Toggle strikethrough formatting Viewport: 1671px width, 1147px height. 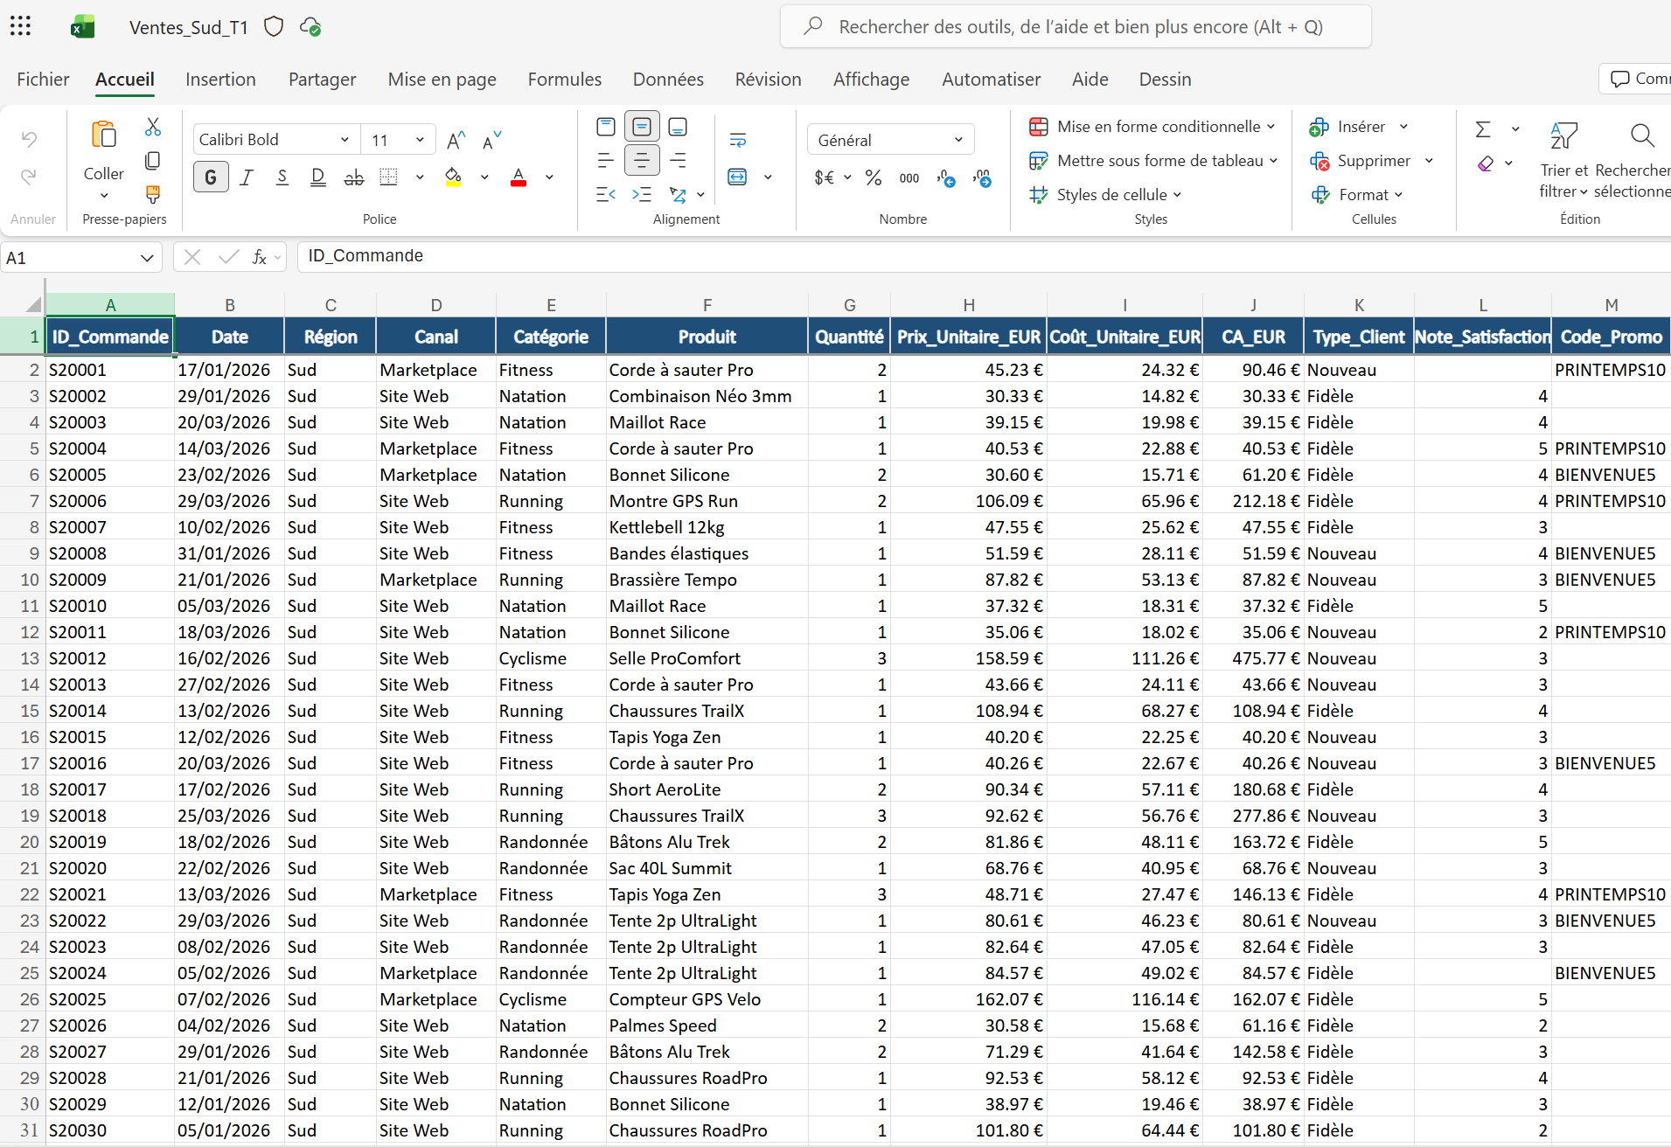coord(354,177)
